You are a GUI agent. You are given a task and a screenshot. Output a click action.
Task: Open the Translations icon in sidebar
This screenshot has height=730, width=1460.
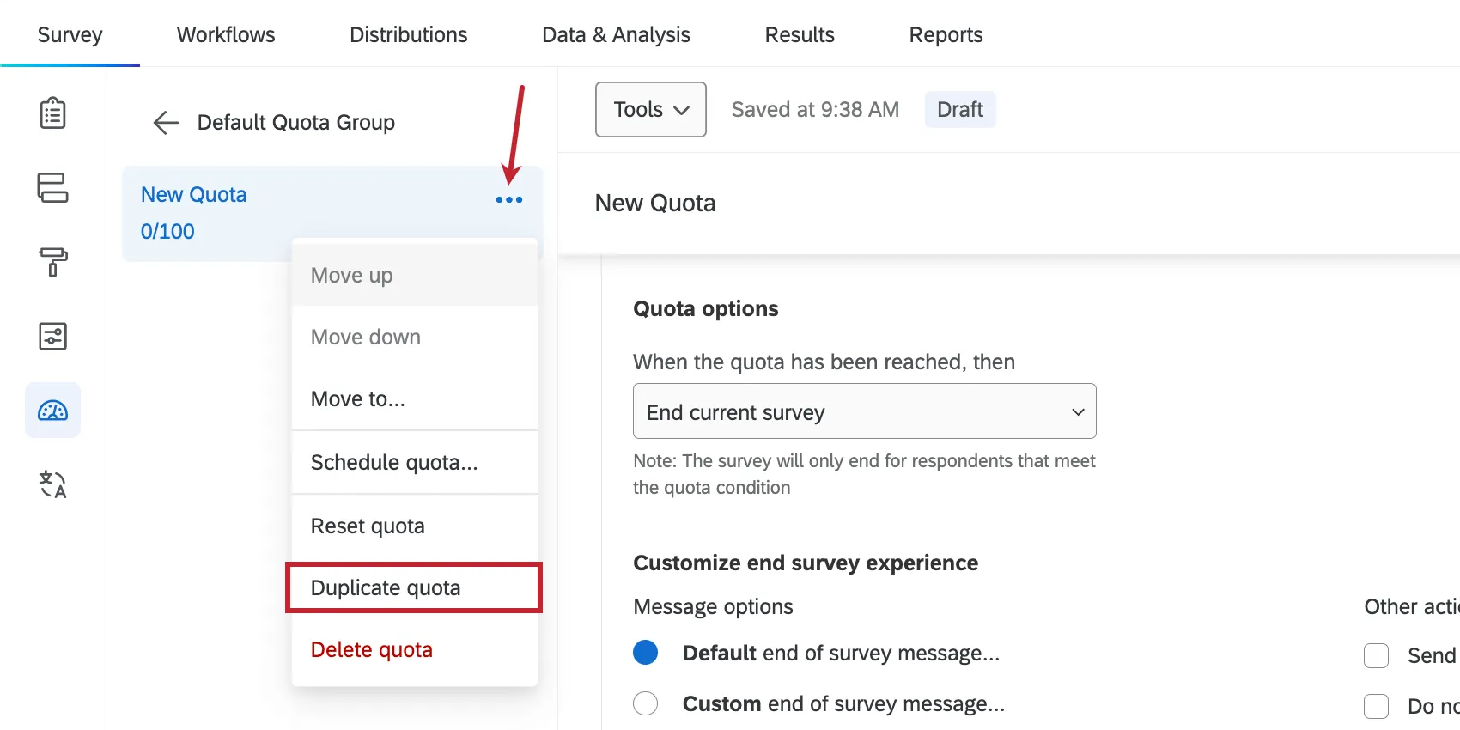coord(52,484)
